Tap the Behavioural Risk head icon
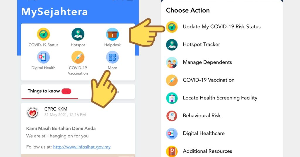Image resolution: width=300 pixels, height=157 pixels. coord(172,116)
